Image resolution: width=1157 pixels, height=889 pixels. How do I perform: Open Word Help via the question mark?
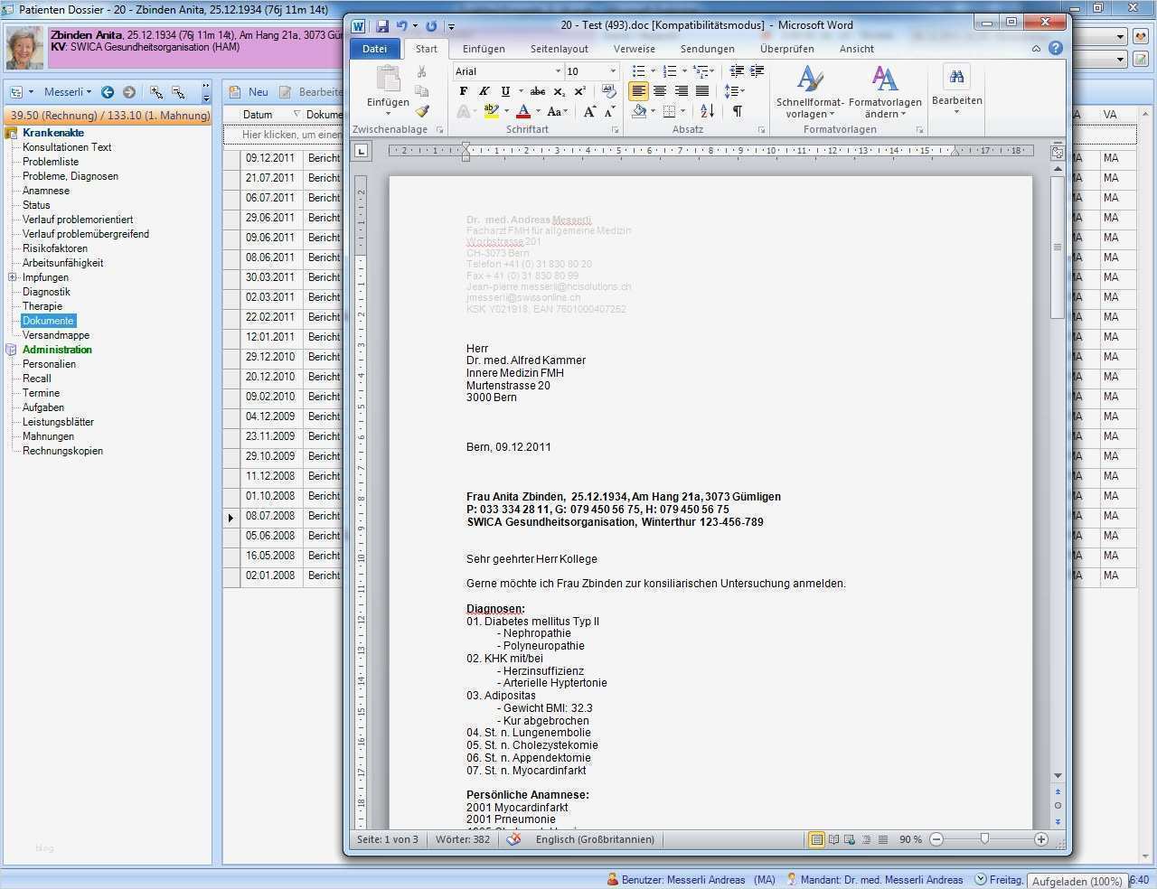pyautogui.click(x=1056, y=49)
